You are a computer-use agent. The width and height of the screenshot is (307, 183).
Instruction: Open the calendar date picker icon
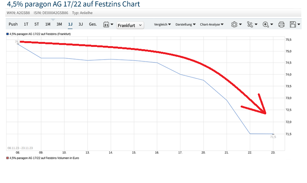pyautogui.click(x=106, y=24)
